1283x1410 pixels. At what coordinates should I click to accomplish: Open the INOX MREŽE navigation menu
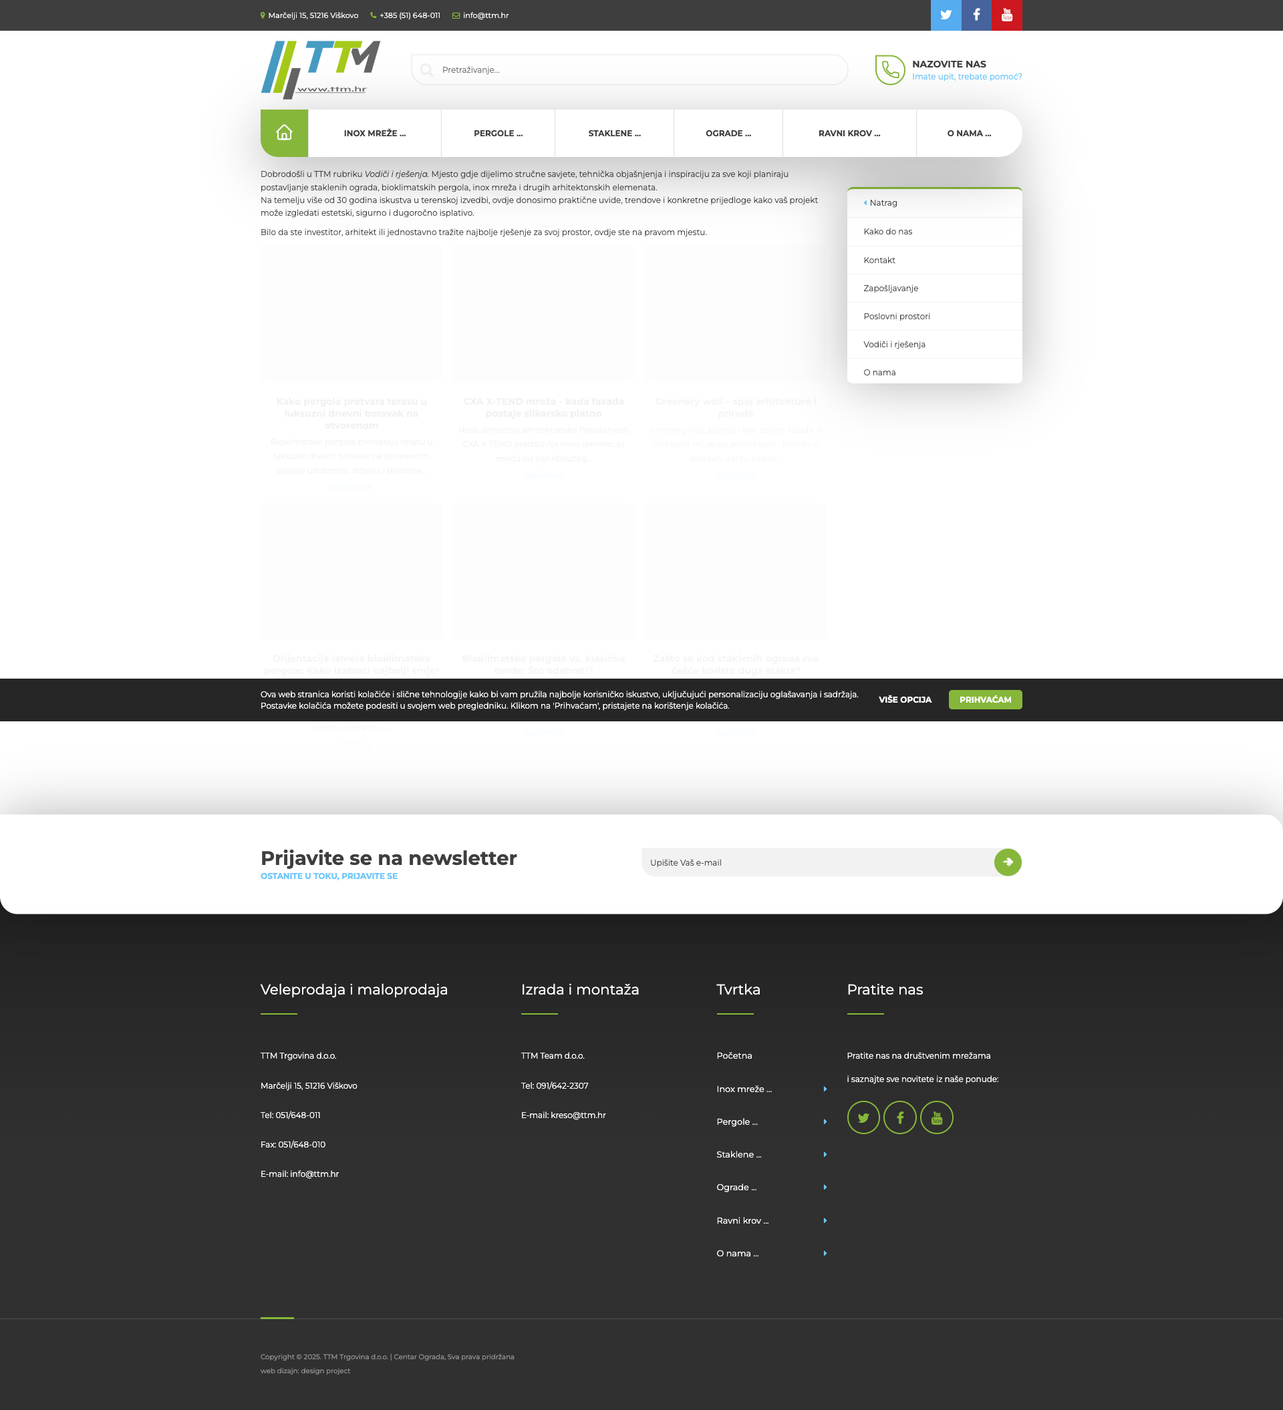[374, 133]
